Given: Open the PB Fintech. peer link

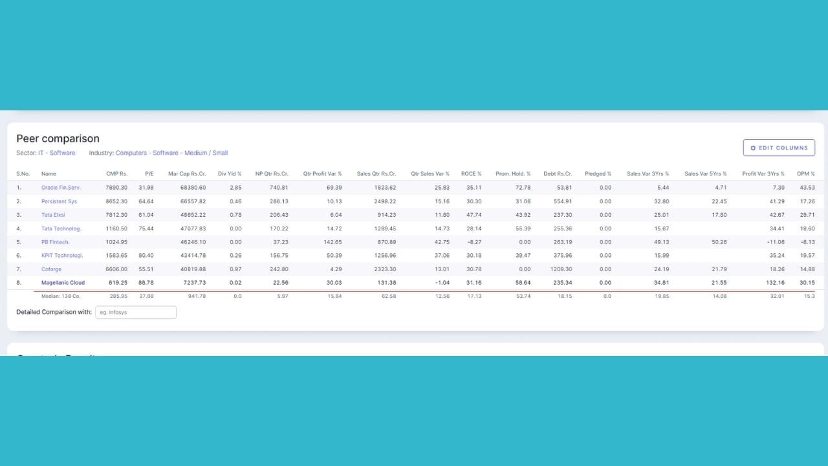Looking at the screenshot, I should pos(56,242).
